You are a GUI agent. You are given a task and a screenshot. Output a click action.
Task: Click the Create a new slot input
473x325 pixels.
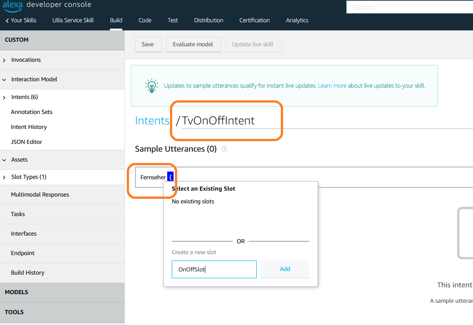[214, 269]
